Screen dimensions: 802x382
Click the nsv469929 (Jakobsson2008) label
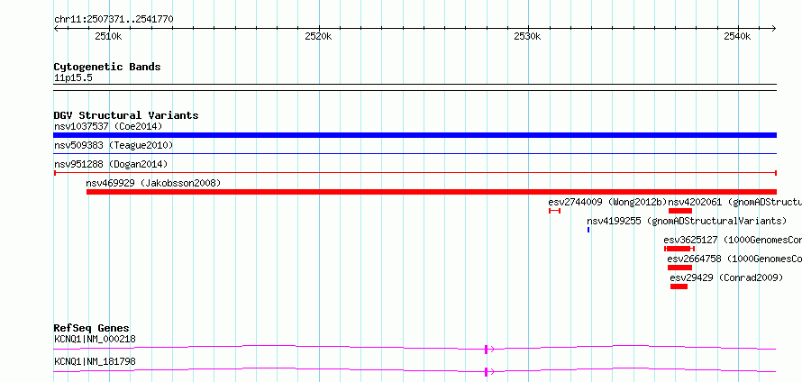point(153,183)
